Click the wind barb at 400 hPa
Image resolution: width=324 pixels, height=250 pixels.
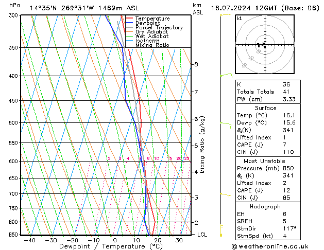226,76
